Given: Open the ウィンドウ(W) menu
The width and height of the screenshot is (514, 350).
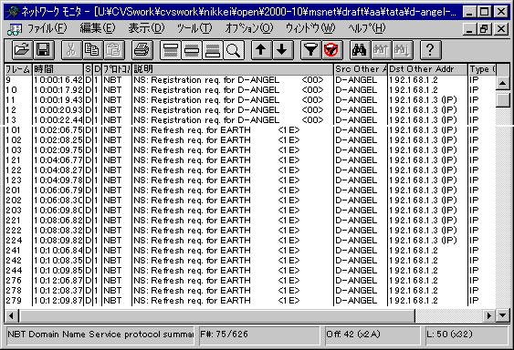Looking at the screenshot, I should pyautogui.click(x=310, y=28).
